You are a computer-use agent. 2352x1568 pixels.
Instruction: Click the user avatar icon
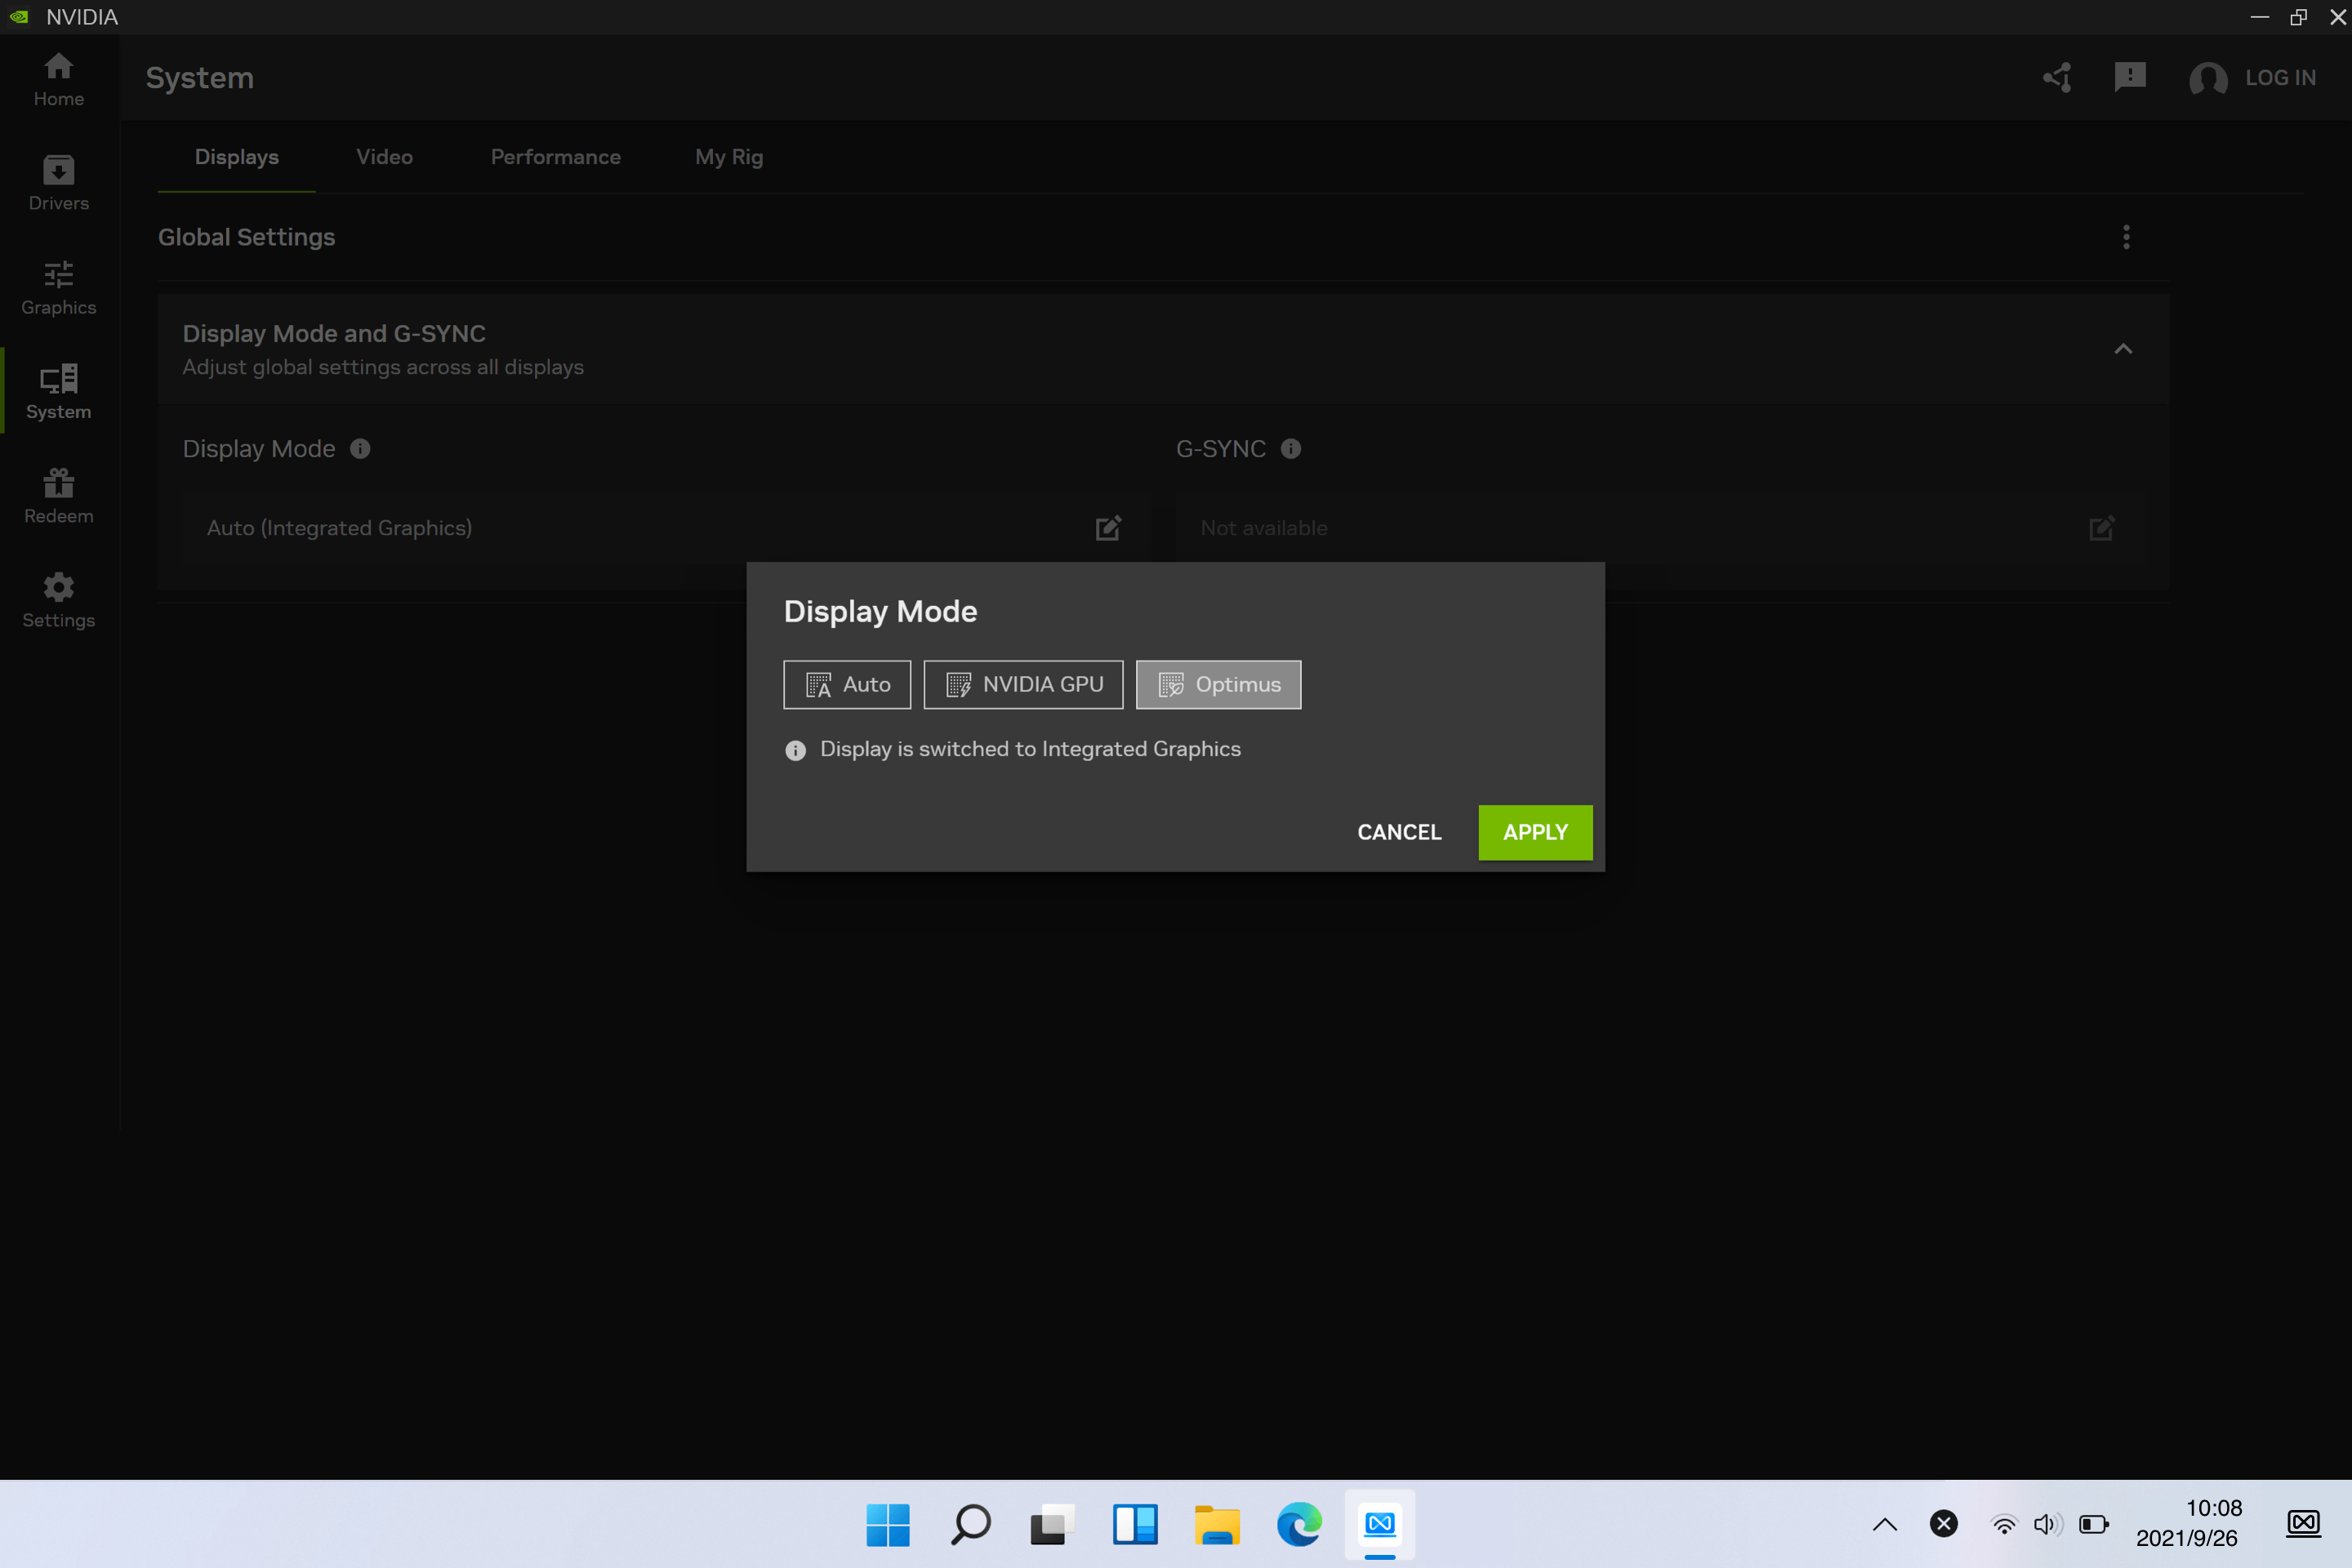2208,78
